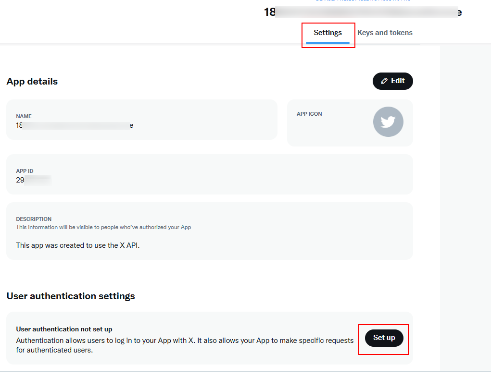Click the Twitter bird app icon
The image size is (491, 377).
(388, 122)
